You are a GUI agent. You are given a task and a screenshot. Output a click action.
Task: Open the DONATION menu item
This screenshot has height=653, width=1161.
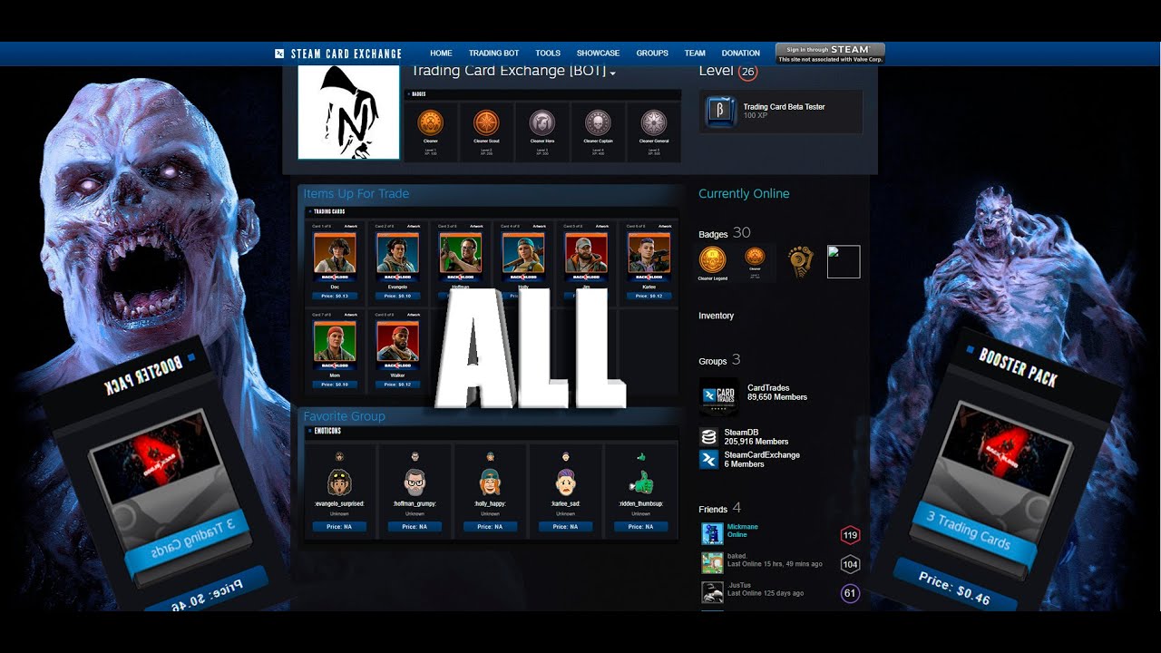[741, 54]
